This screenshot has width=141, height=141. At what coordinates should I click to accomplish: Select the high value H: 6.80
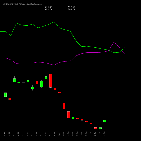(x=71, y=7)
